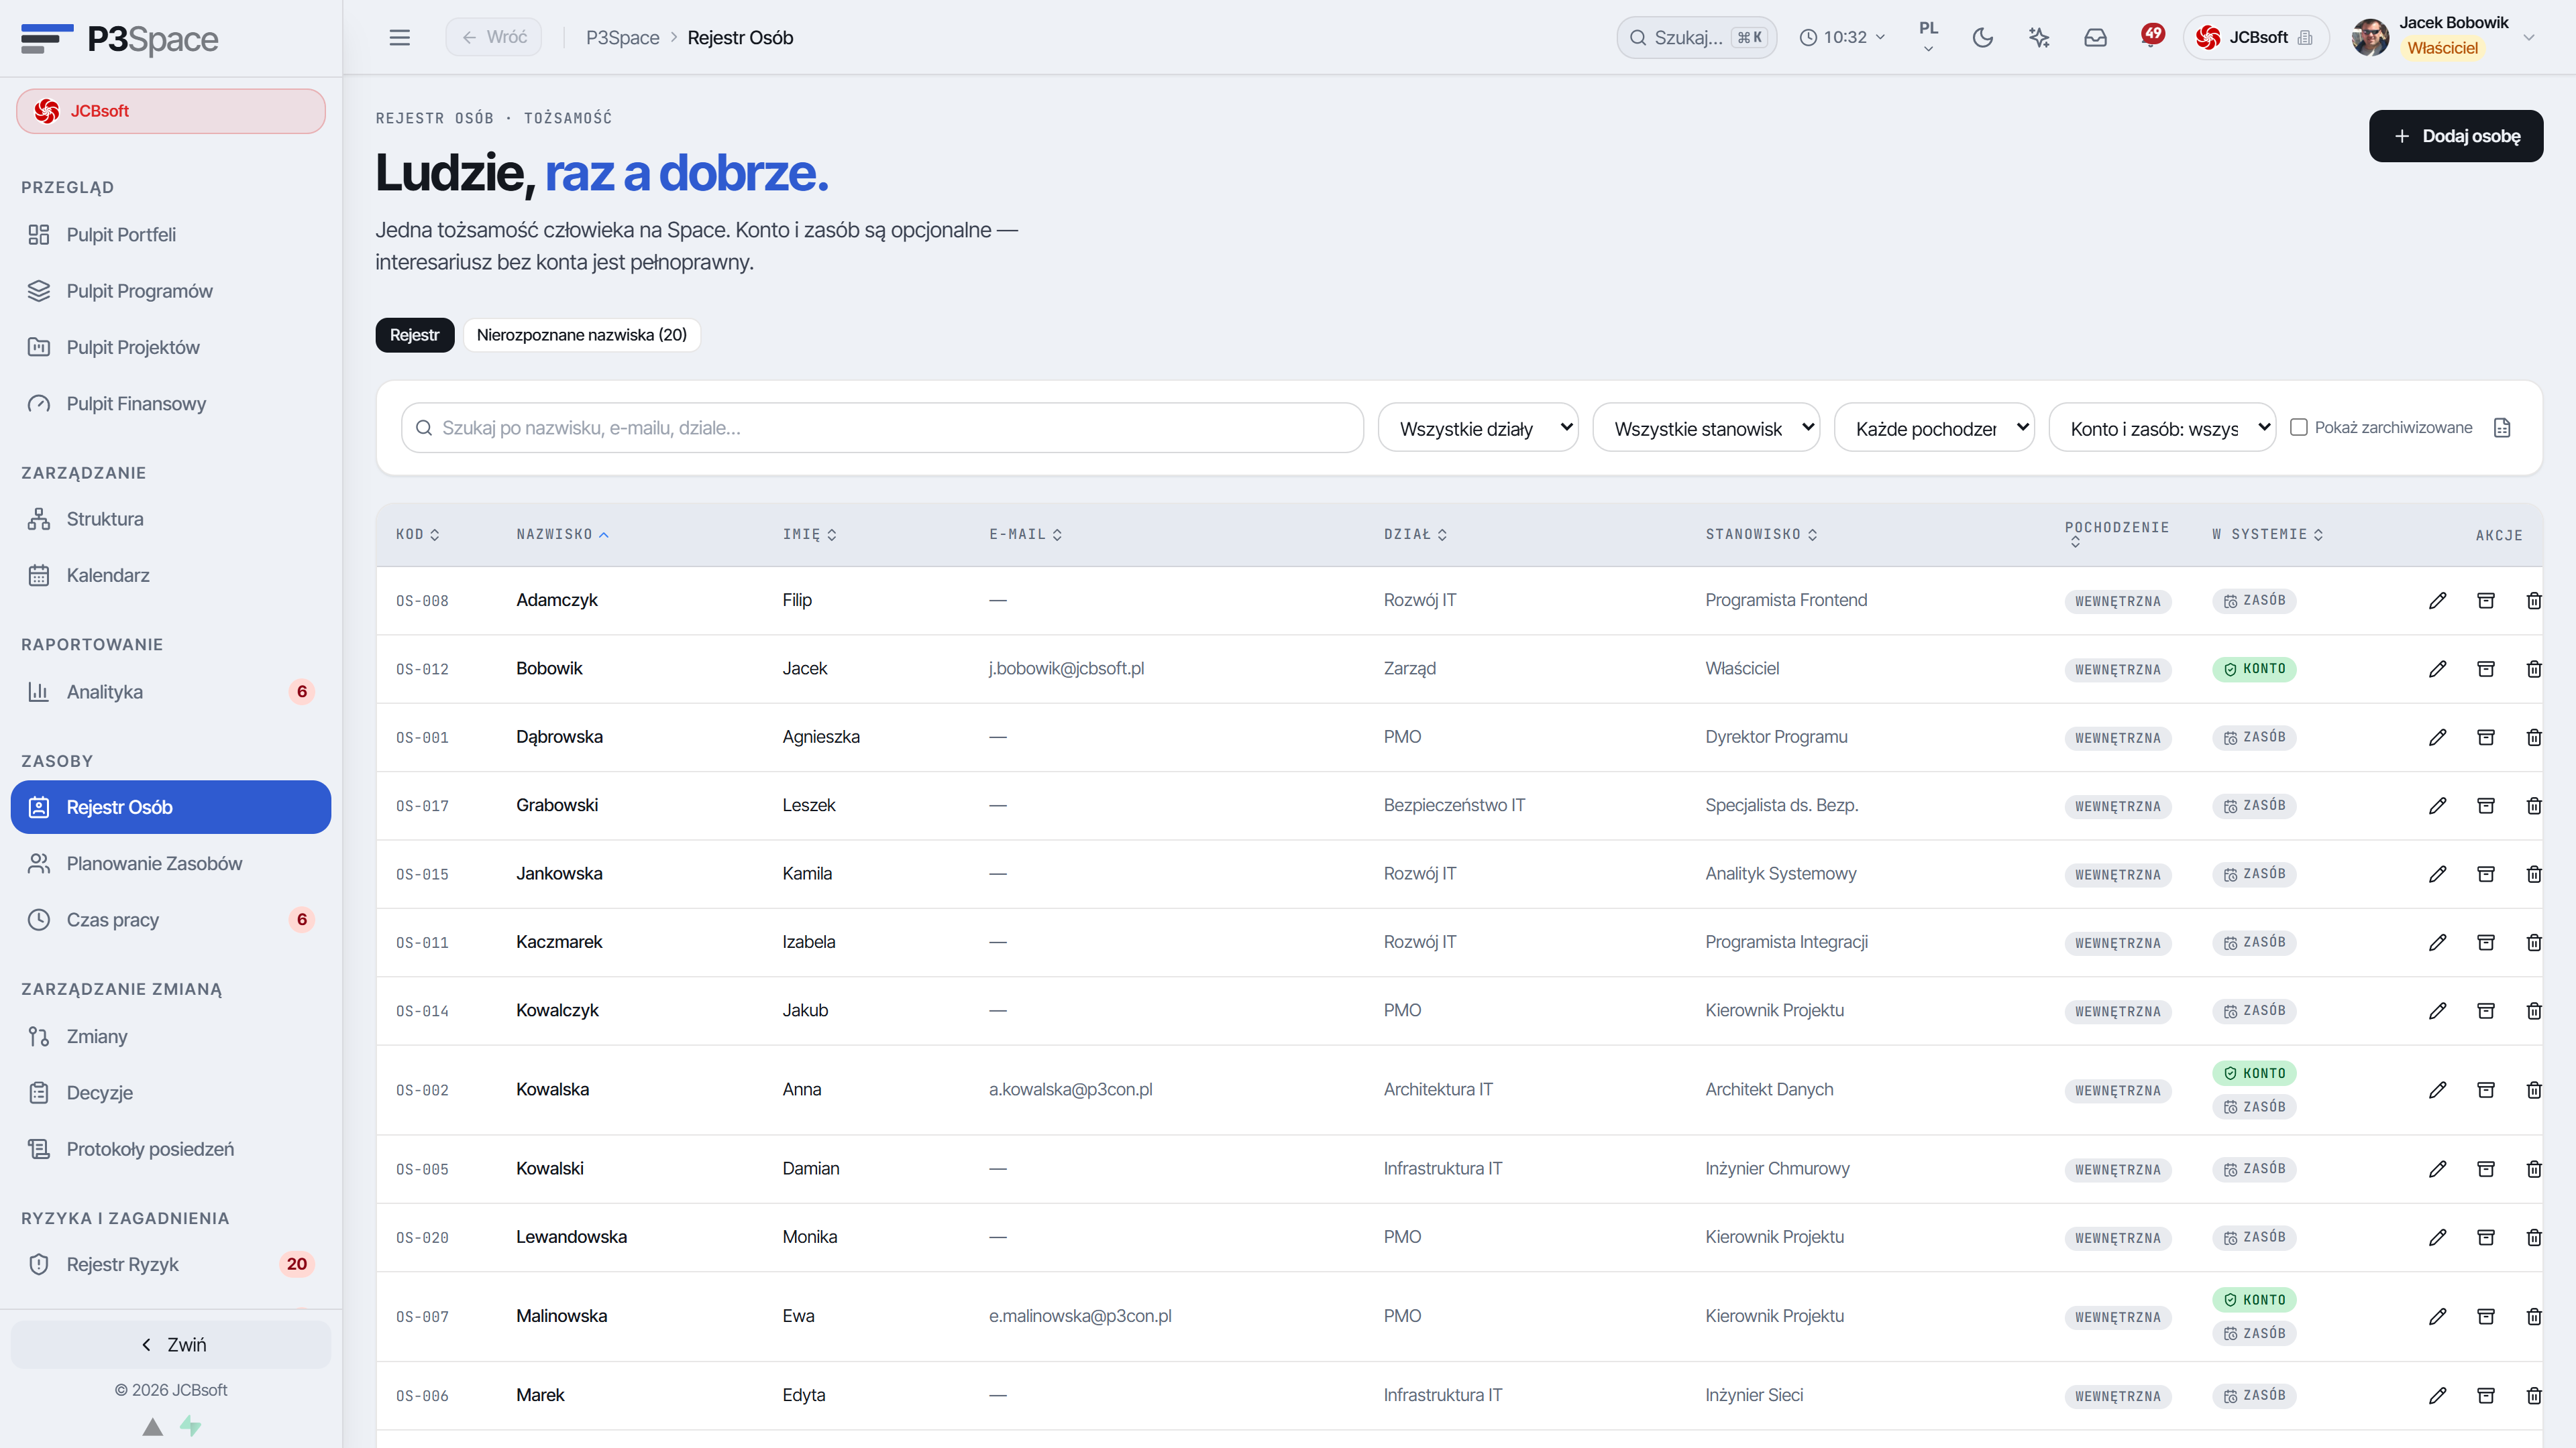The image size is (2576, 1448).
Task: Open Pulpit Finansowy in the sidebar
Action: (170, 404)
